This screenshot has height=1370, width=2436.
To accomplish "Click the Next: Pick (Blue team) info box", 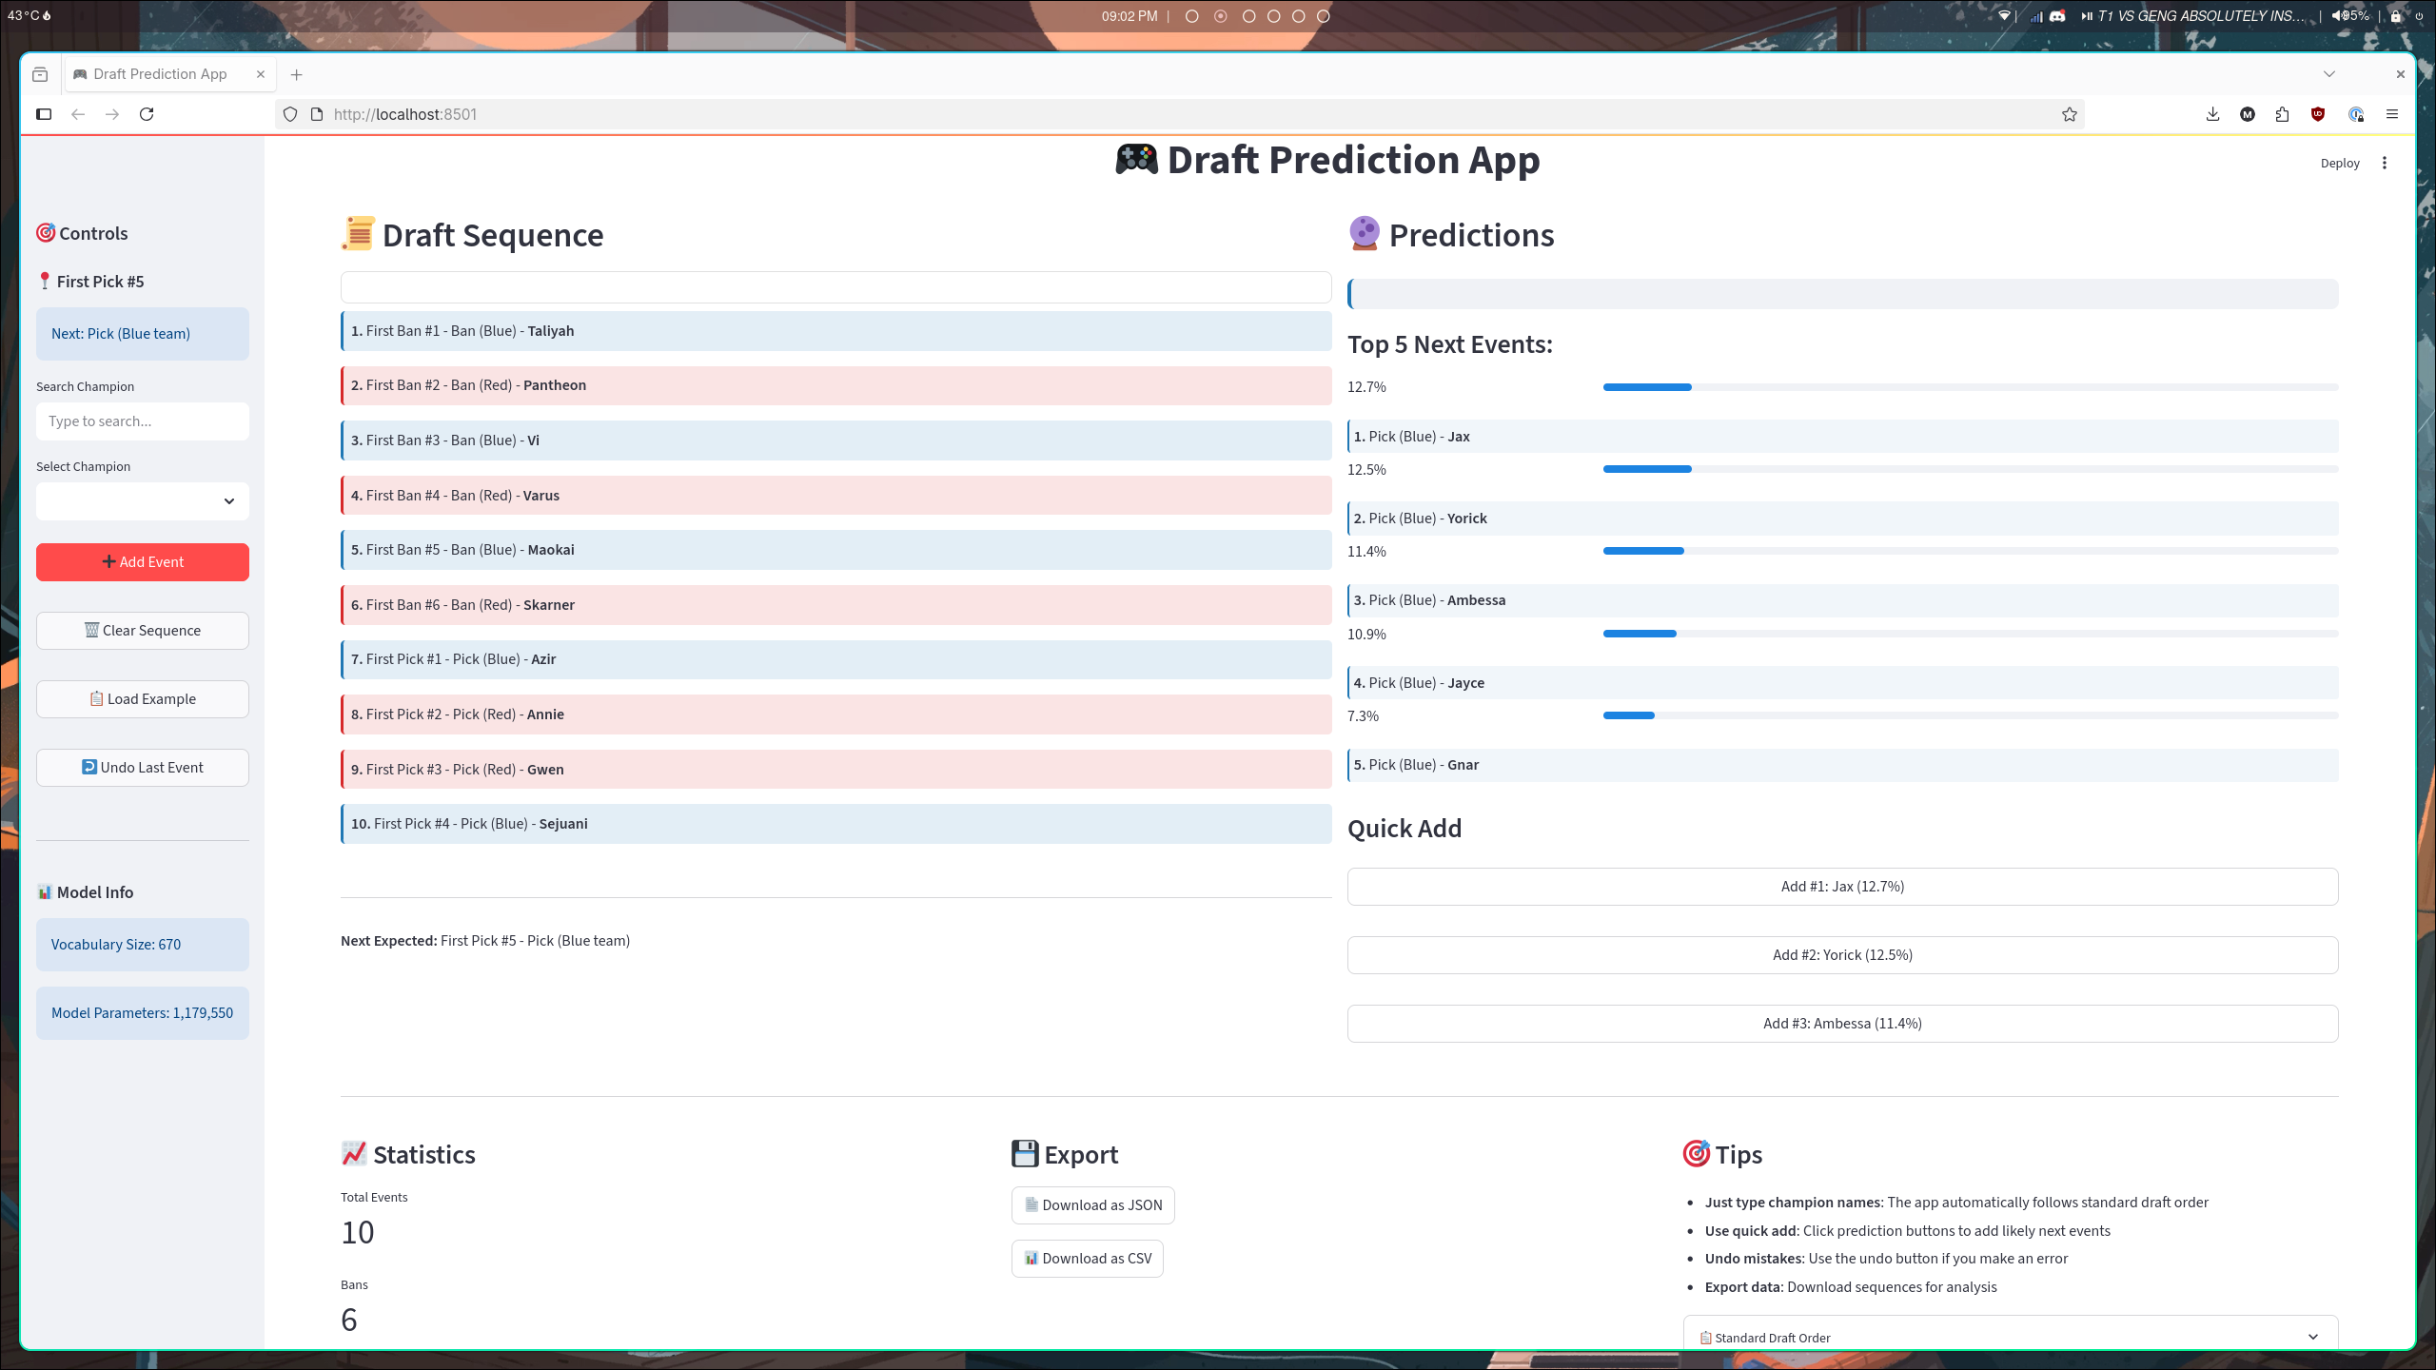I will click(x=143, y=334).
